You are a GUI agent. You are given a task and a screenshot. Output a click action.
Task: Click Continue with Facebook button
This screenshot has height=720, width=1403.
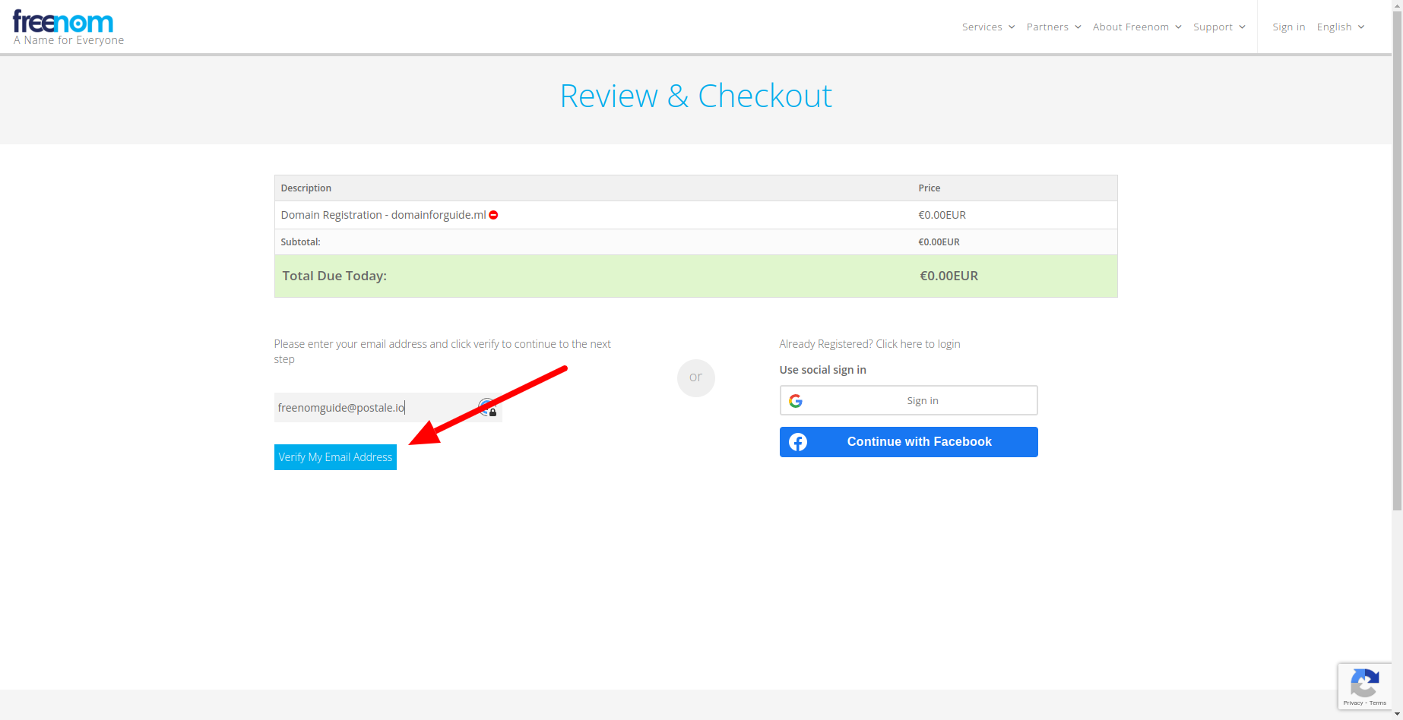pos(908,442)
